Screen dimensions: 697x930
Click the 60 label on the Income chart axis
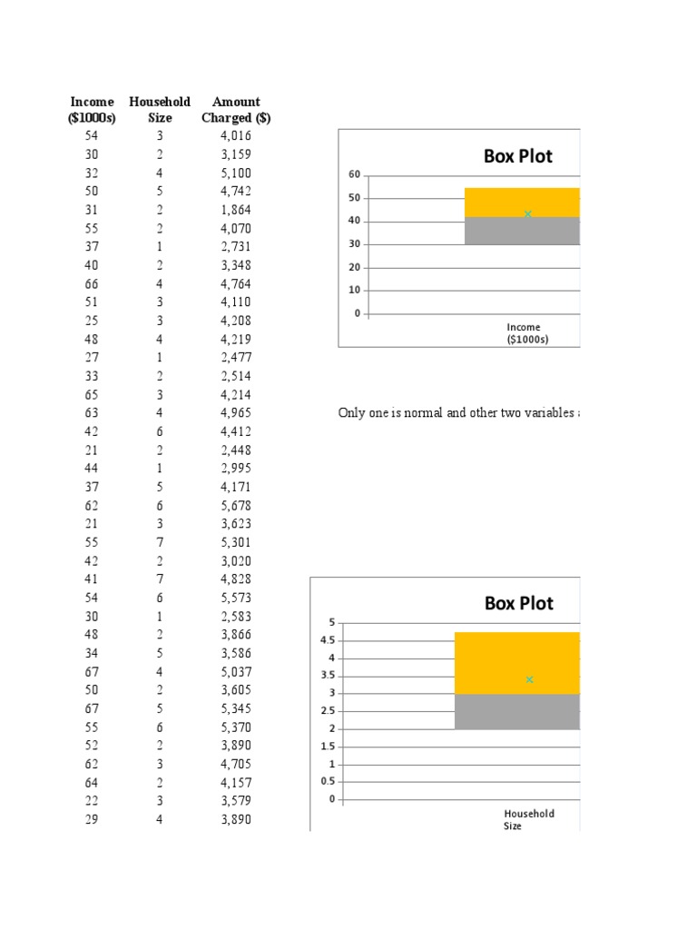click(x=355, y=174)
